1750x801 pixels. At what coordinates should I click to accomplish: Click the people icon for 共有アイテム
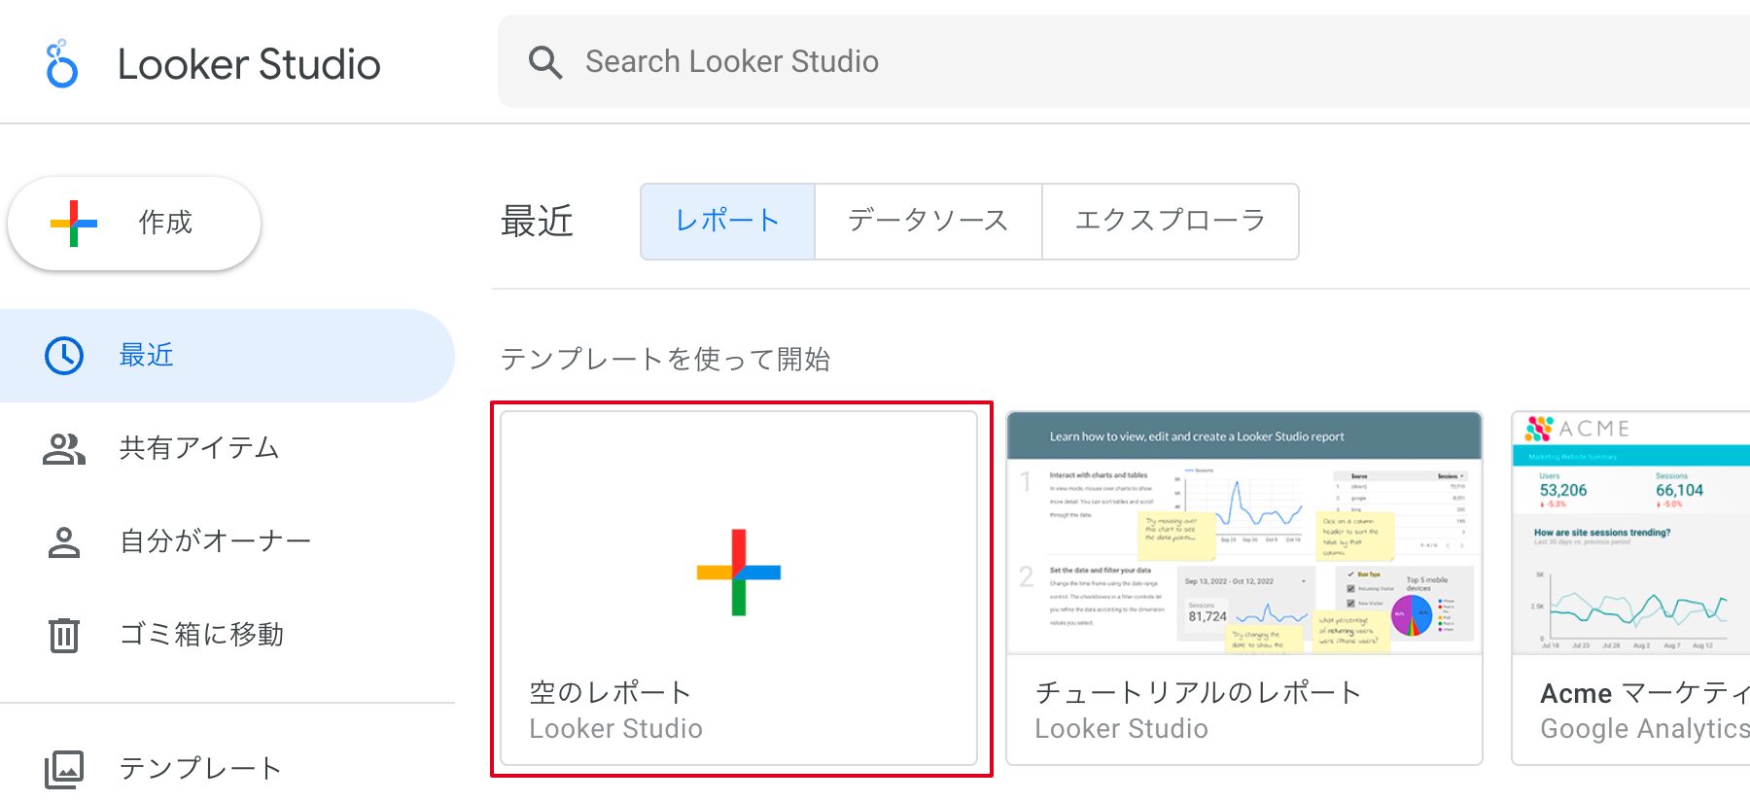[x=64, y=448]
